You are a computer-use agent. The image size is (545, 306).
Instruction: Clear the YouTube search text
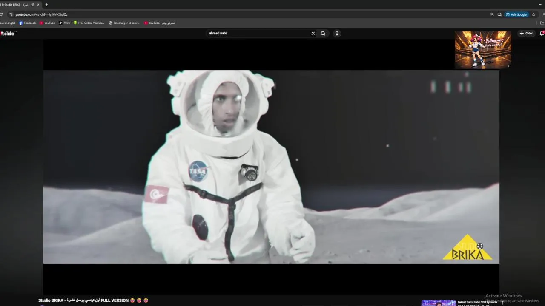(x=313, y=33)
